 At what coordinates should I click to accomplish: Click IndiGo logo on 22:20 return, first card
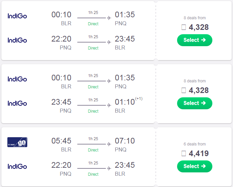coord(17,40)
